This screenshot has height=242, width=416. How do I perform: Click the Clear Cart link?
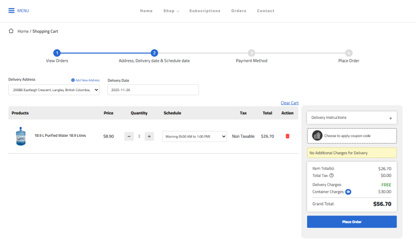pyautogui.click(x=289, y=103)
